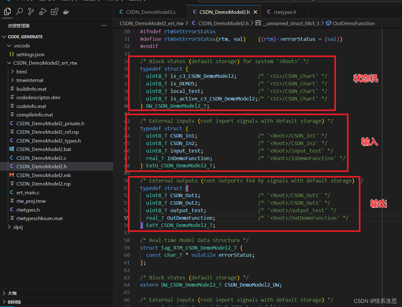
Task: Open CSDN_DemoModel2_private.h file
Action: [57, 123]
